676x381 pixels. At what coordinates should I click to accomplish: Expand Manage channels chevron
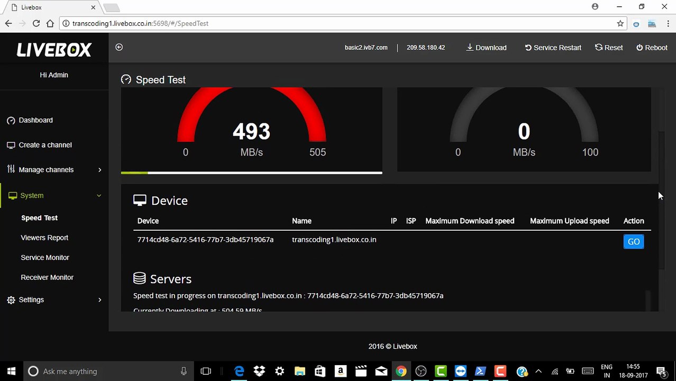[x=99, y=170]
